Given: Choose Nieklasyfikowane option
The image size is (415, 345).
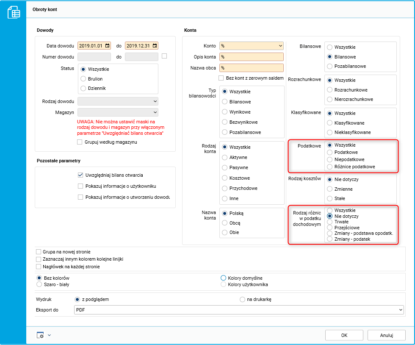Looking at the screenshot, I should (330, 132).
